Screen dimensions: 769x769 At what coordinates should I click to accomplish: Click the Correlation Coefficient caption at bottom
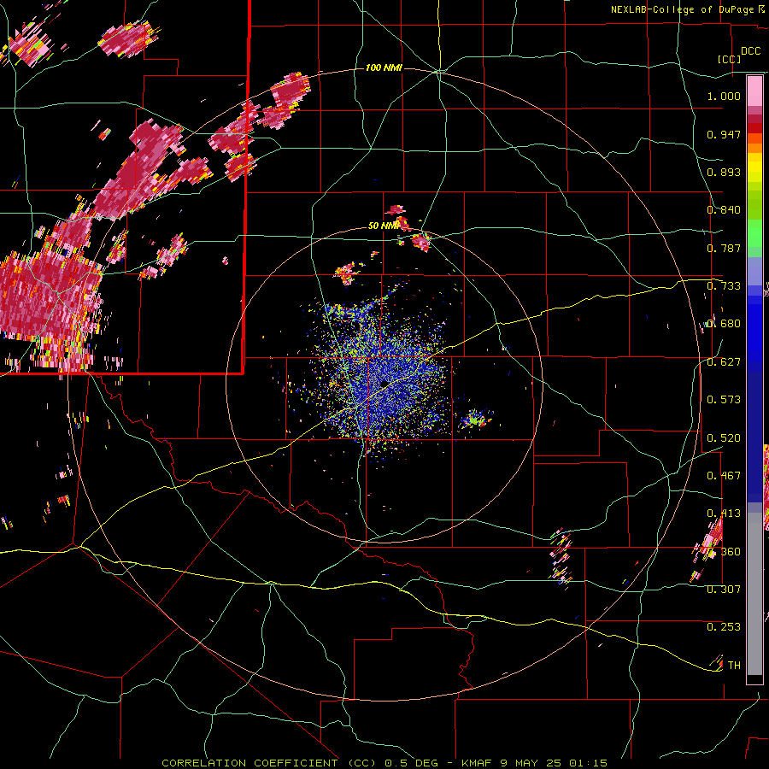pyautogui.click(x=384, y=763)
